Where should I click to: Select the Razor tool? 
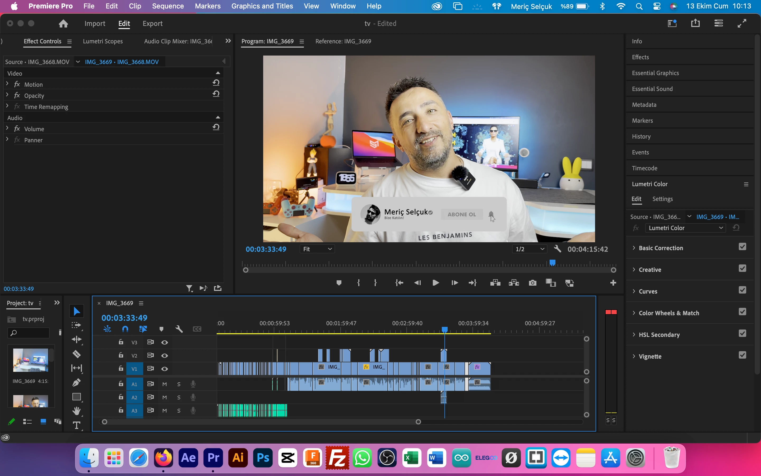pos(76,354)
